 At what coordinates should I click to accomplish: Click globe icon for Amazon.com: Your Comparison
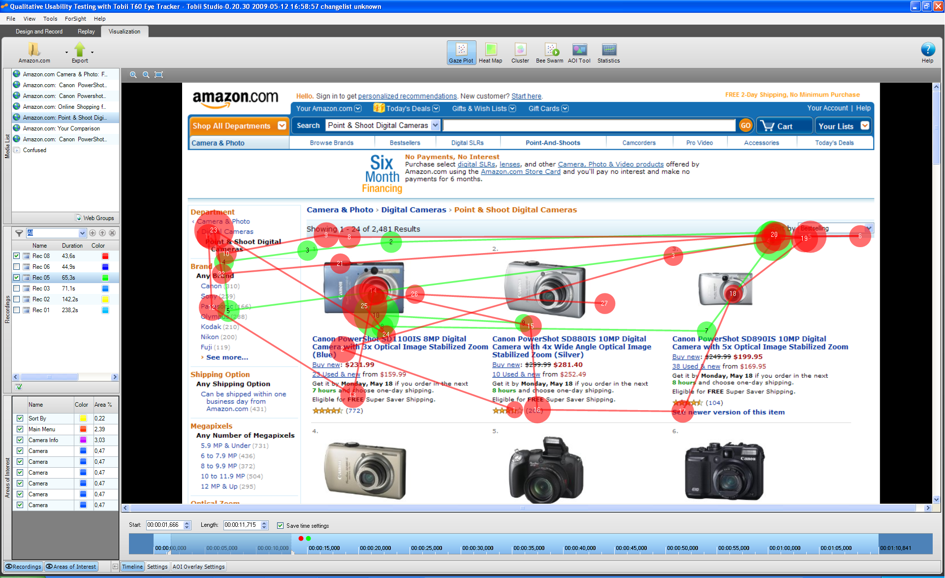tap(17, 128)
